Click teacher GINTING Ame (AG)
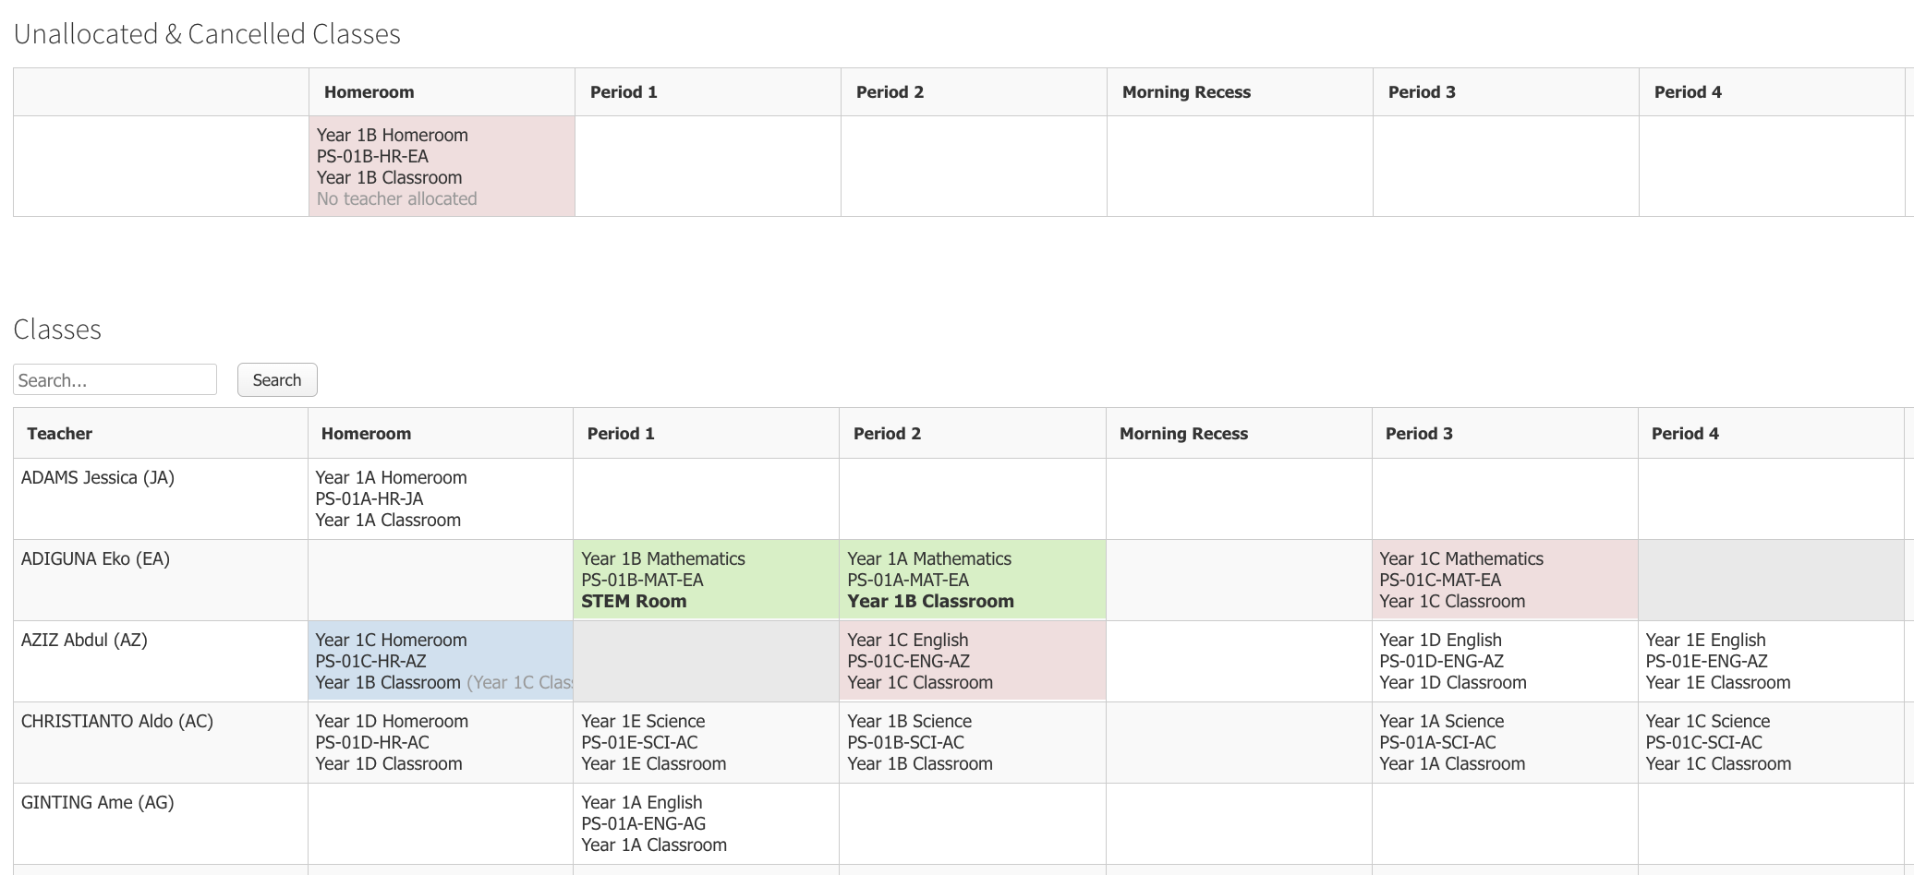Viewport: 1914px width, 875px height. click(98, 802)
